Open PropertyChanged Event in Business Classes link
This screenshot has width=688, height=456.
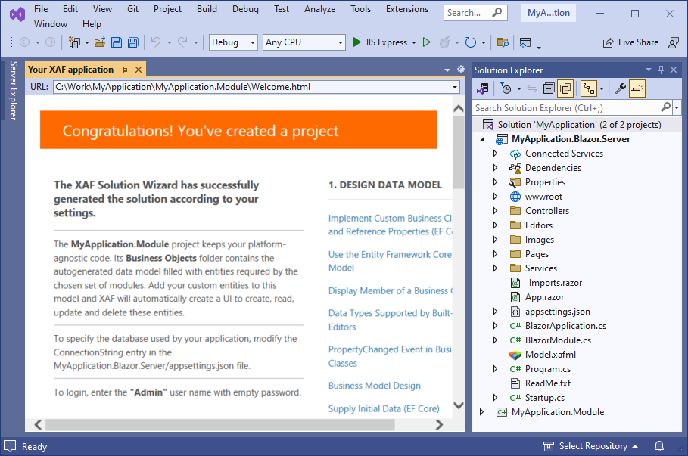point(390,356)
